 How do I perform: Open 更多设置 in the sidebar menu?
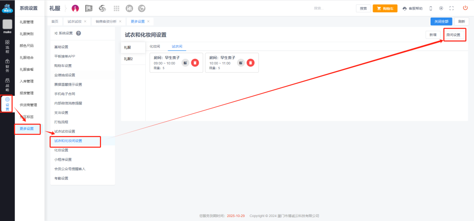27,129
